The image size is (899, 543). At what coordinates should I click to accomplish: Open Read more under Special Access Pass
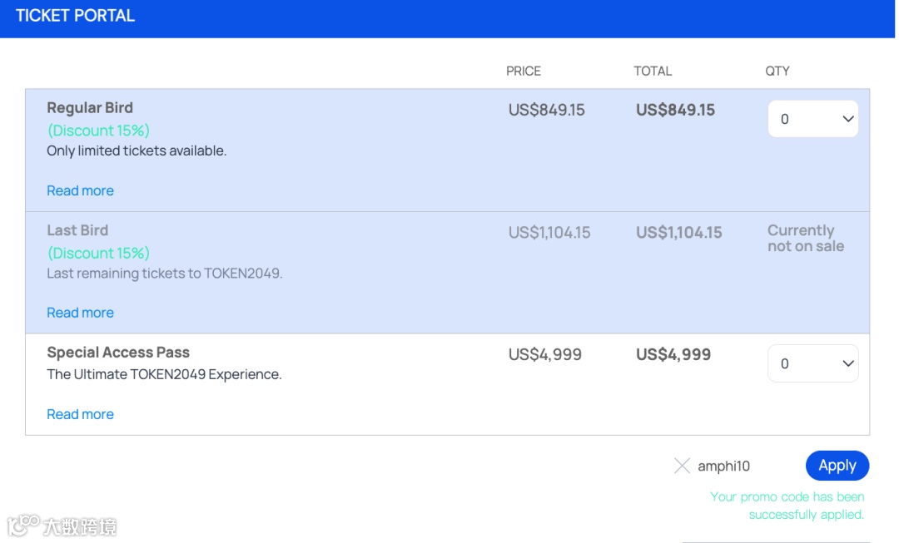point(80,414)
